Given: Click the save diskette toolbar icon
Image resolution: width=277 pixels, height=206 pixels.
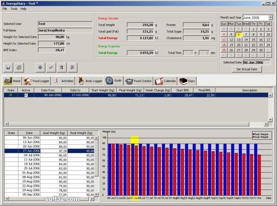Looking at the screenshot, I should click(x=8, y=68).
